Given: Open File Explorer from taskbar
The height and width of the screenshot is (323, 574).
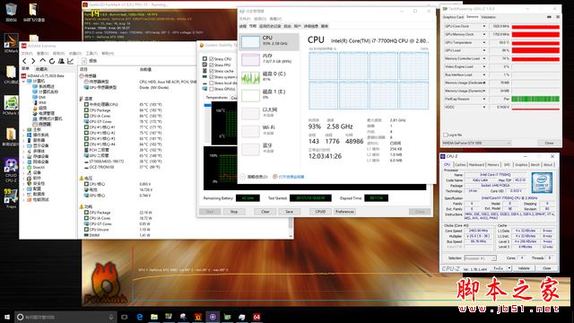Looking at the screenshot, I should (154, 317).
